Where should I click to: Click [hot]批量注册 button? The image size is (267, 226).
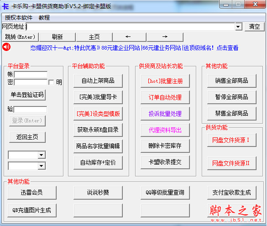pos(165,81)
